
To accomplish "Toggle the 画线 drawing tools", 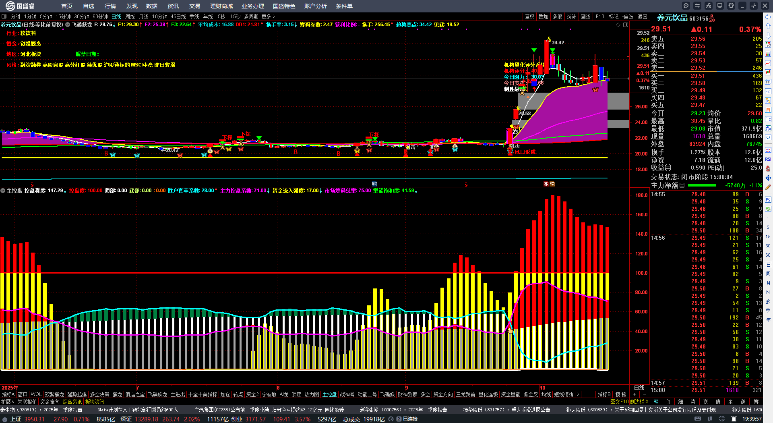I will (585, 17).
